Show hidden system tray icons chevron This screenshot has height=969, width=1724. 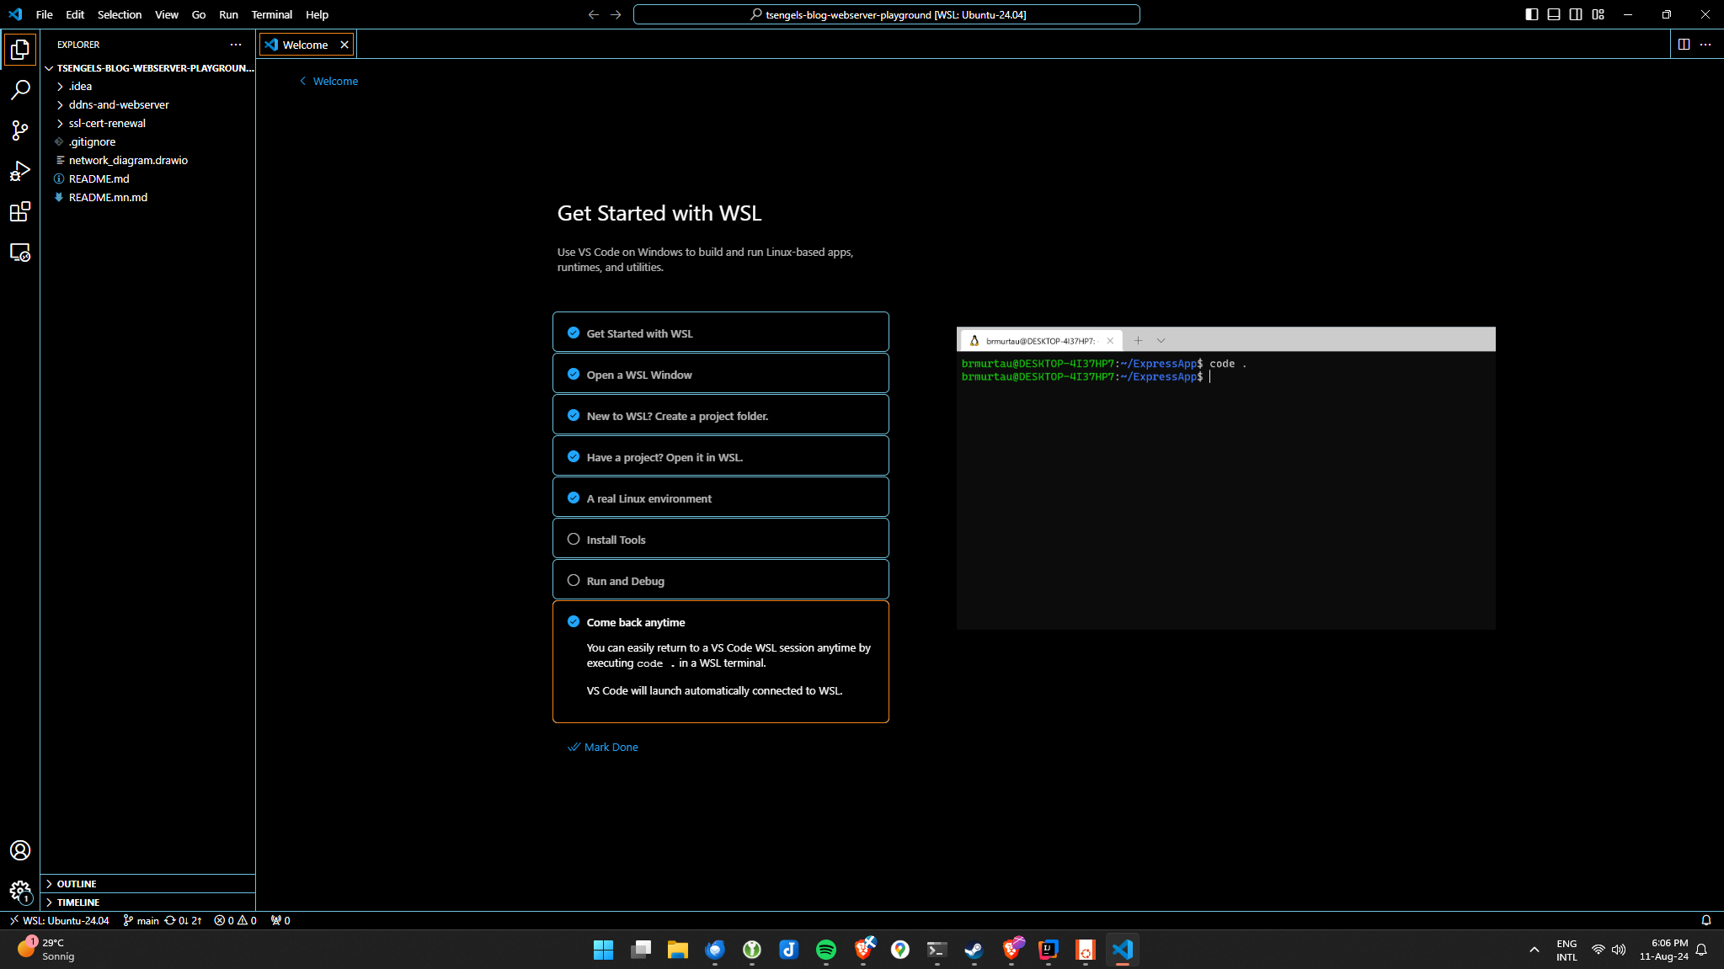click(x=1535, y=950)
